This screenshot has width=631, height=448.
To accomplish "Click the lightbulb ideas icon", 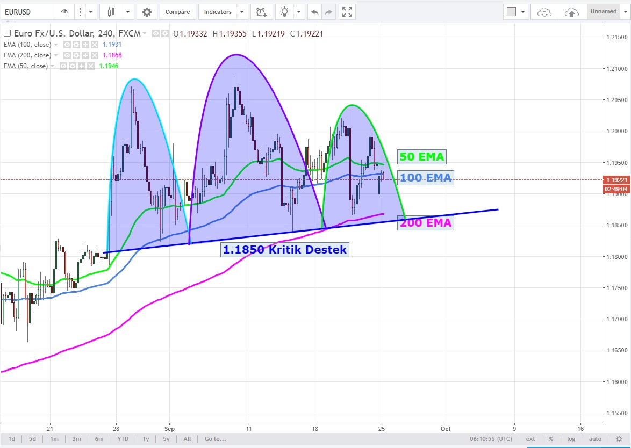I will click(x=285, y=12).
